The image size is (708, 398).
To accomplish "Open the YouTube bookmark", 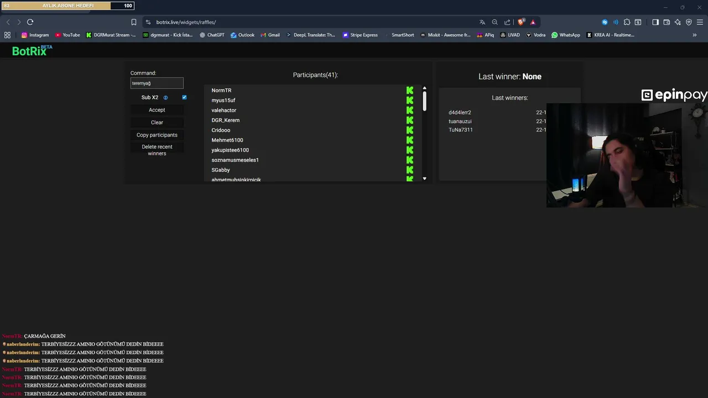I will [67, 35].
